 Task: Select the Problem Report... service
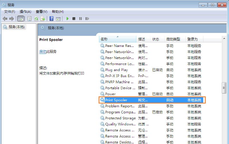coord(151,106)
